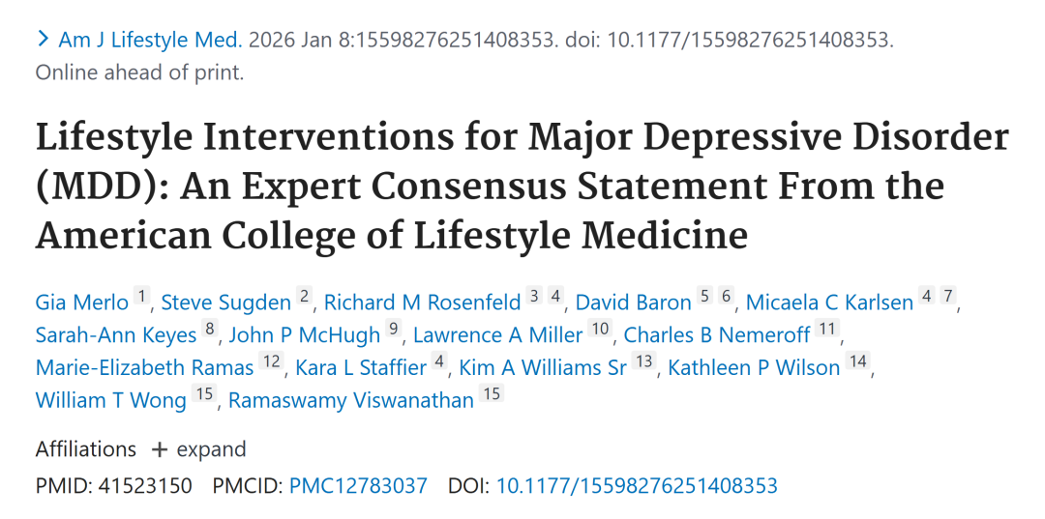The height and width of the screenshot is (519, 1045).
Task: Open Sarah-Ann Keyes author link
Action: [x=115, y=334]
